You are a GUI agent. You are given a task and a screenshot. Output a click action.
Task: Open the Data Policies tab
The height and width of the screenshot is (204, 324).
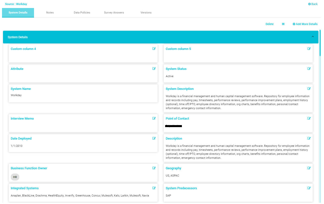(x=82, y=12)
